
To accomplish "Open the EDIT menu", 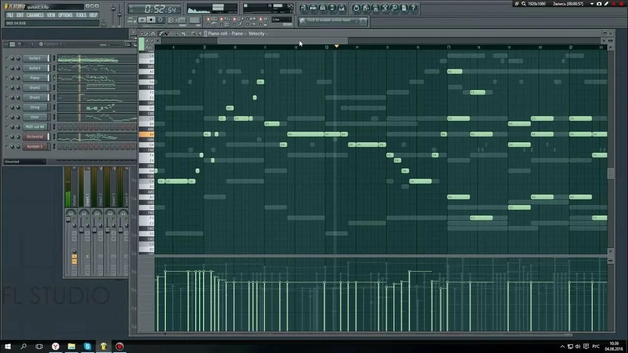I will click(x=20, y=15).
